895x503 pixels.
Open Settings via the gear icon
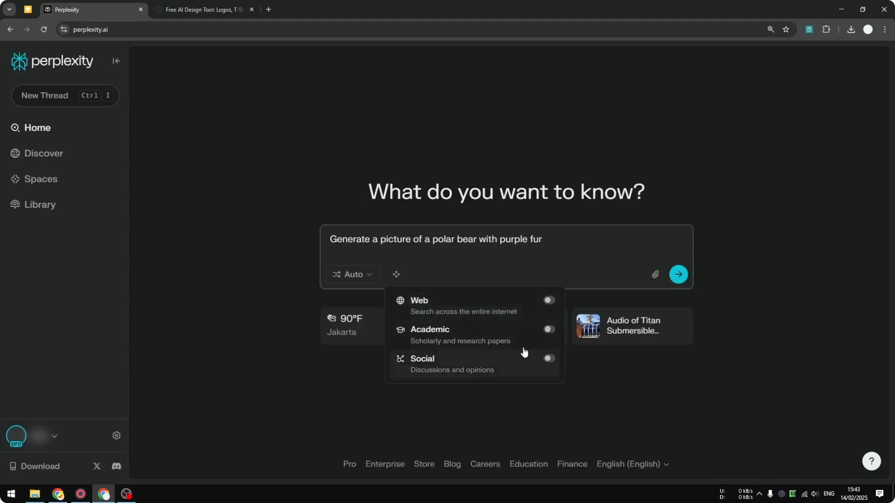tap(116, 435)
